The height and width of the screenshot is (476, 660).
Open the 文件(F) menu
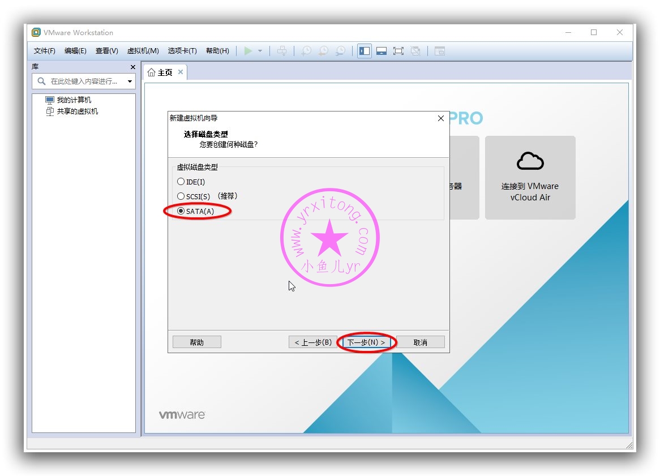coord(44,51)
